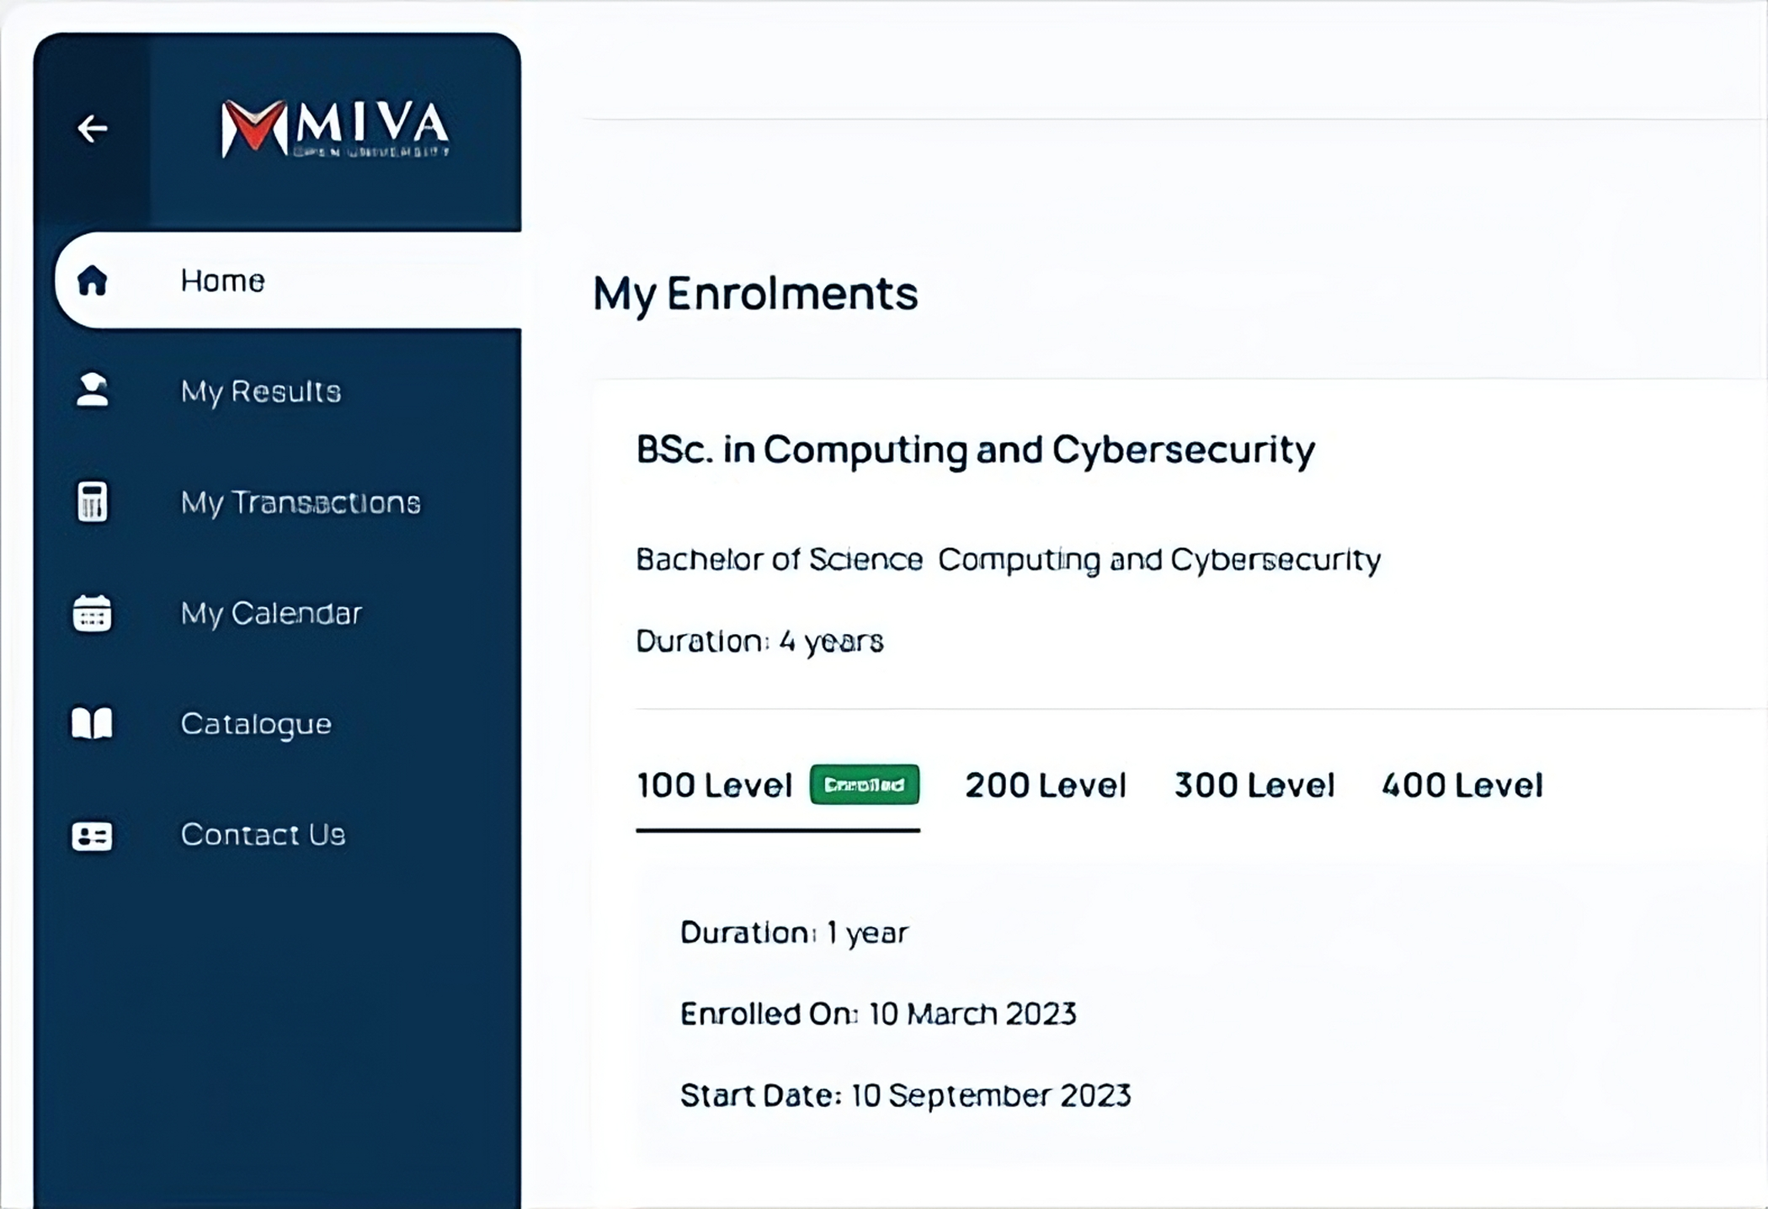This screenshot has height=1209, width=1768.
Task: Click the My Results graduate icon
Action: point(92,391)
